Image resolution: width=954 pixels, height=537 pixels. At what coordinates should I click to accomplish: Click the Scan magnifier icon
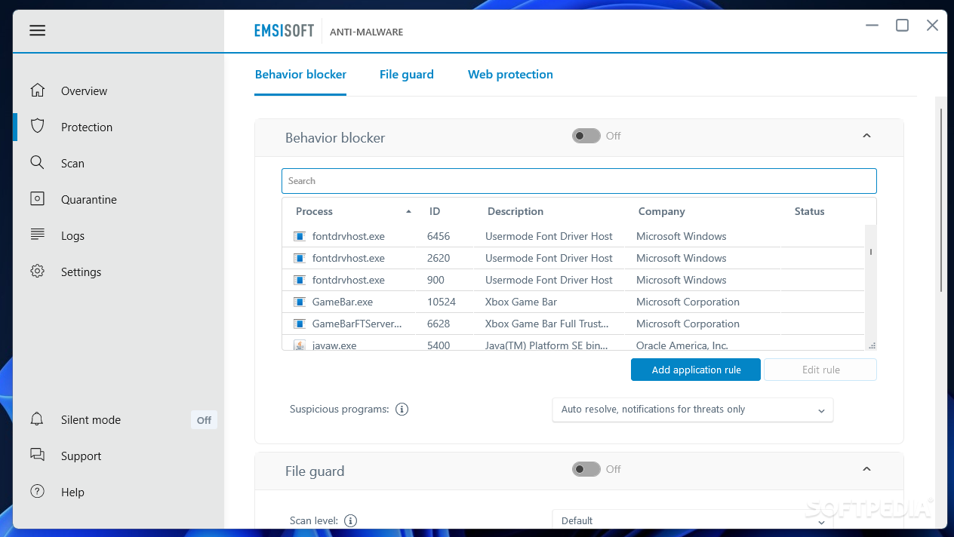click(37, 162)
